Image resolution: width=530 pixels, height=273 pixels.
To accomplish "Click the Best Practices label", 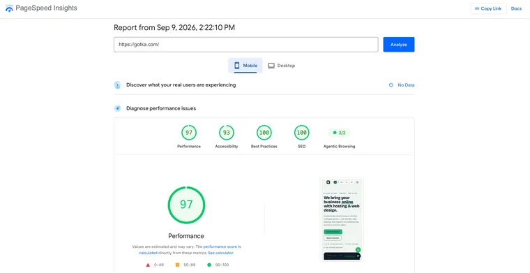I will [x=264, y=147].
